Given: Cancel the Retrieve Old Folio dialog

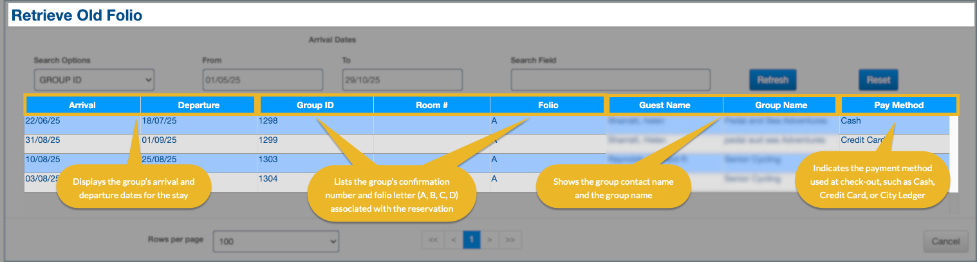Looking at the screenshot, I should click(x=945, y=241).
